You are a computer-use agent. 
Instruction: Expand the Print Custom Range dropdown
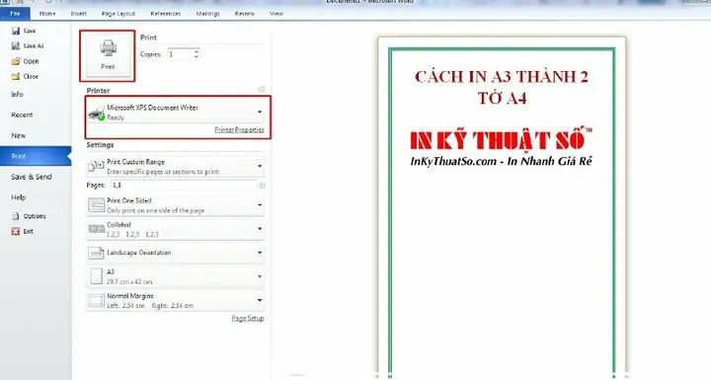click(x=260, y=166)
